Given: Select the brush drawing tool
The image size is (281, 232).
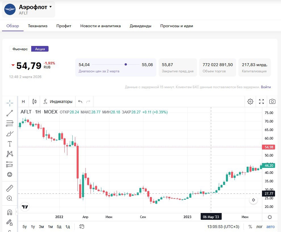Looking at the screenshot, I should [x=10, y=134].
